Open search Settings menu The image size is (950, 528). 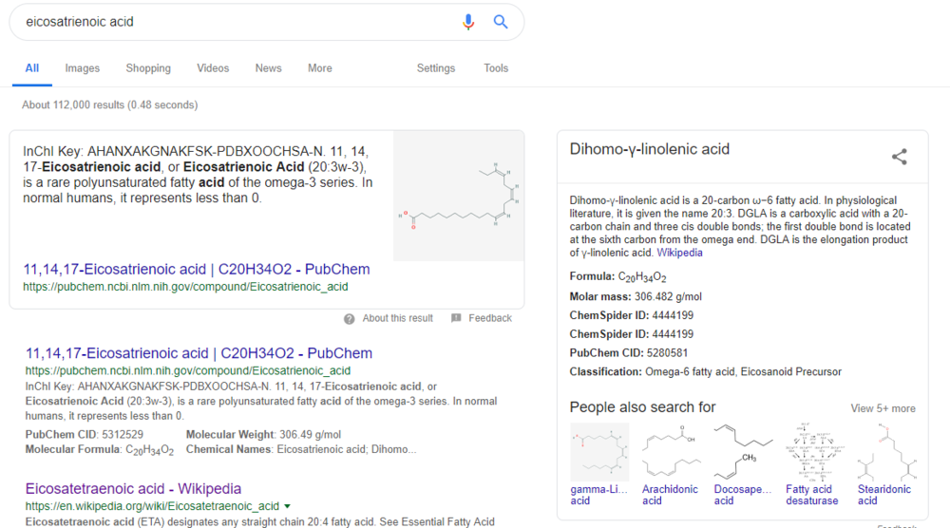coord(436,68)
